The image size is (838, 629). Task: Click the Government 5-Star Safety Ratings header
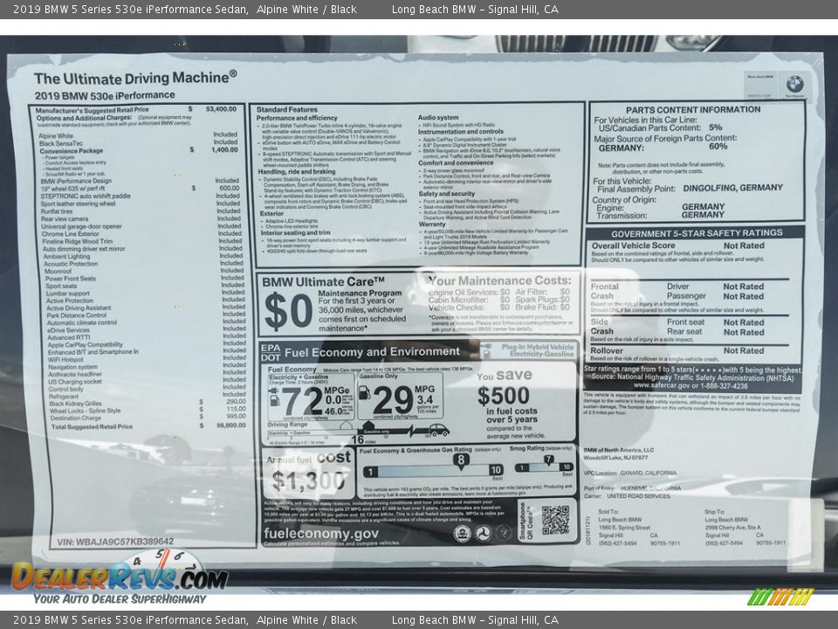click(x=696, y=233)
